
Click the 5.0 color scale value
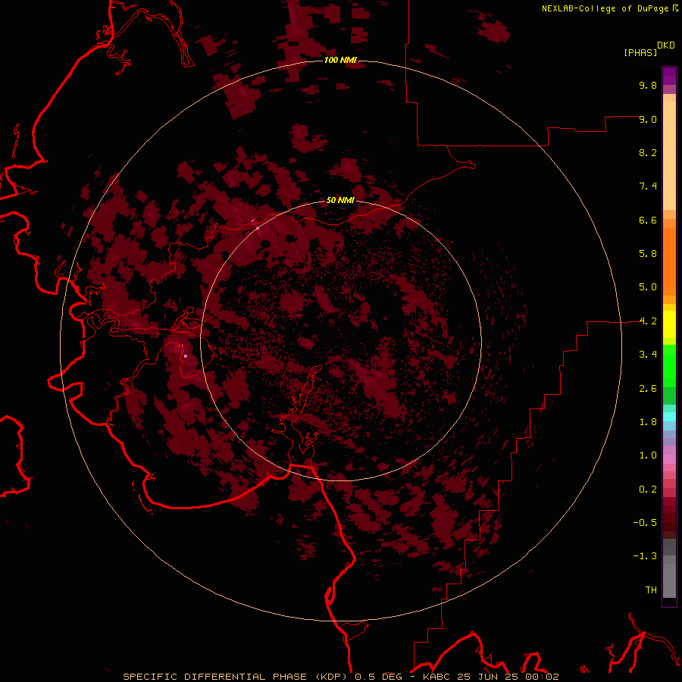pyautogui.click(x=648, y=287)
